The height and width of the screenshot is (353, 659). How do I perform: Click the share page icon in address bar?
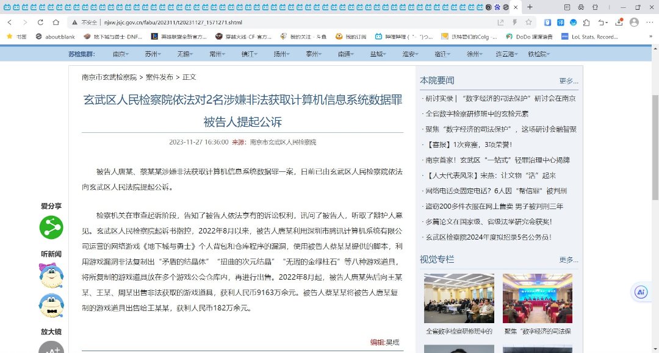(500, 22)
